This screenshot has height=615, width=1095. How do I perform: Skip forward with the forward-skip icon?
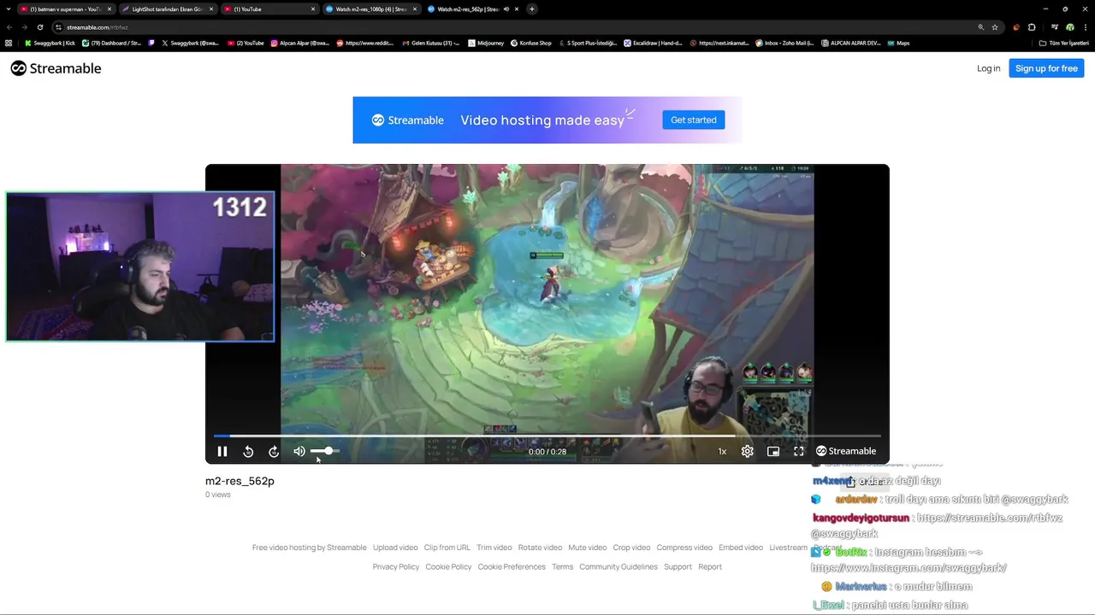[x=274, y=451]
